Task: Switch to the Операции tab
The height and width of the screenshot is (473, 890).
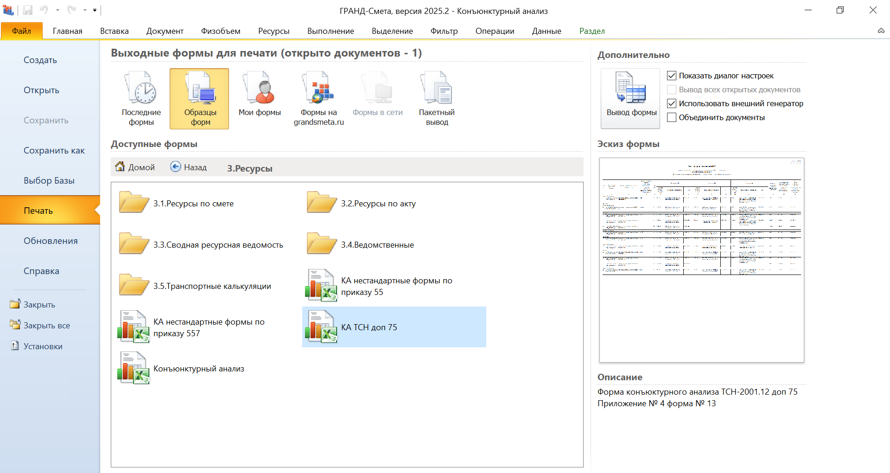Action: pyautogui.click(x=495, y=31)
